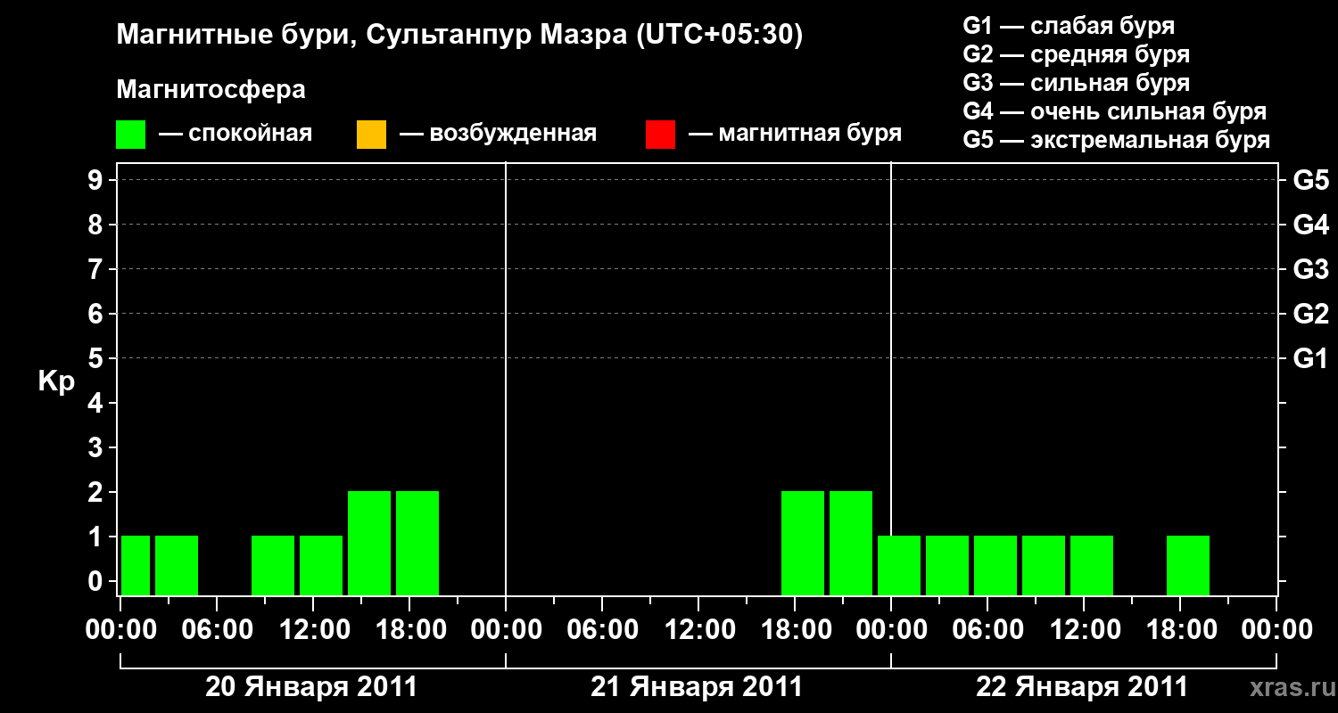Click the 'Kp' axis label

[56, 381]
